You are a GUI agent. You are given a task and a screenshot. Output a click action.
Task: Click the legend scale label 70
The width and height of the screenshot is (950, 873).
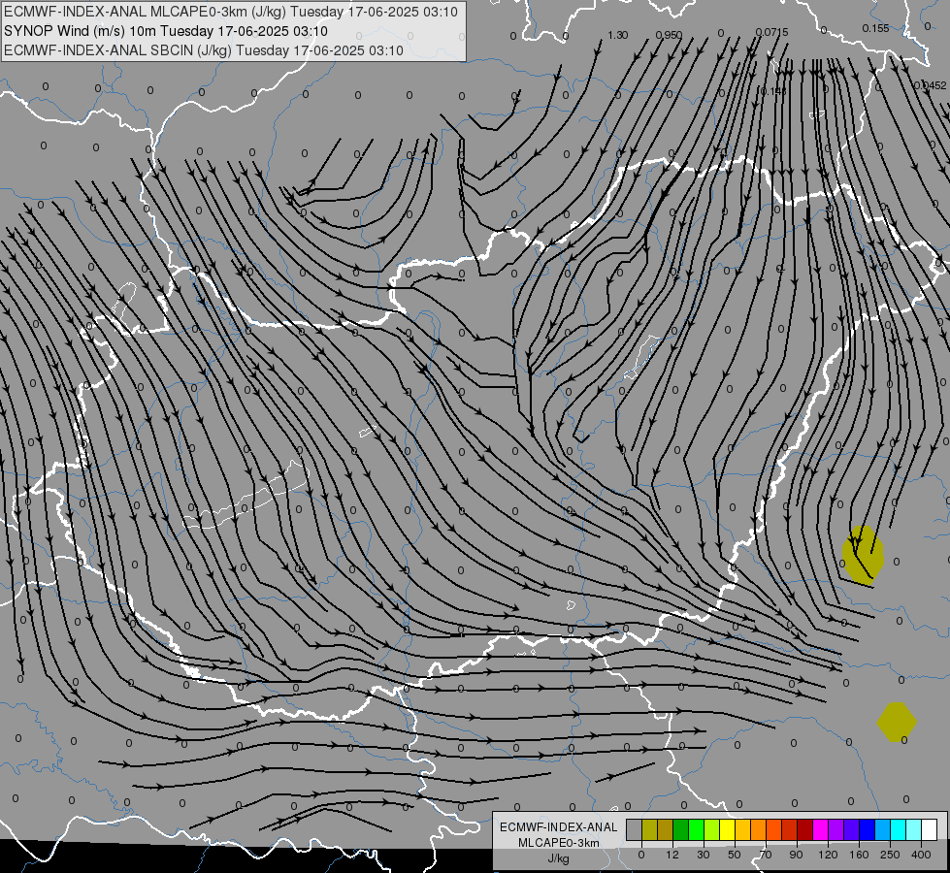pyautogui.click(x=766, y=855)
